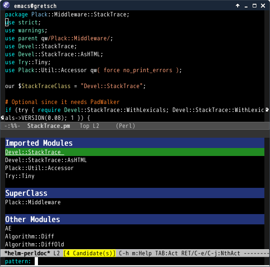Click the Other Modules section header

[135, 219]
